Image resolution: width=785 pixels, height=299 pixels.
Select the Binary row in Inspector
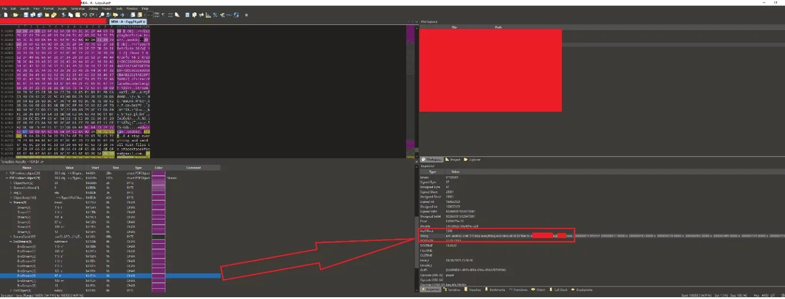602,178
